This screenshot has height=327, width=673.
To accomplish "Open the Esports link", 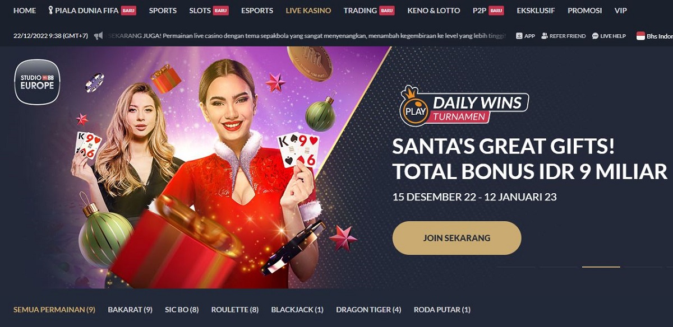I will (x=257, y=11).
